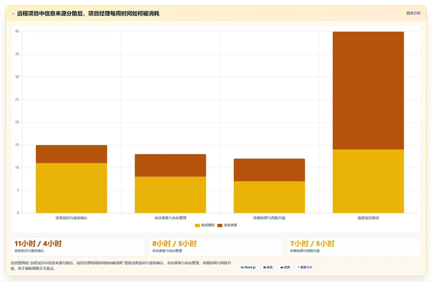Click the brown segment of 进度追问与重复确认 bar

[71, 154]
